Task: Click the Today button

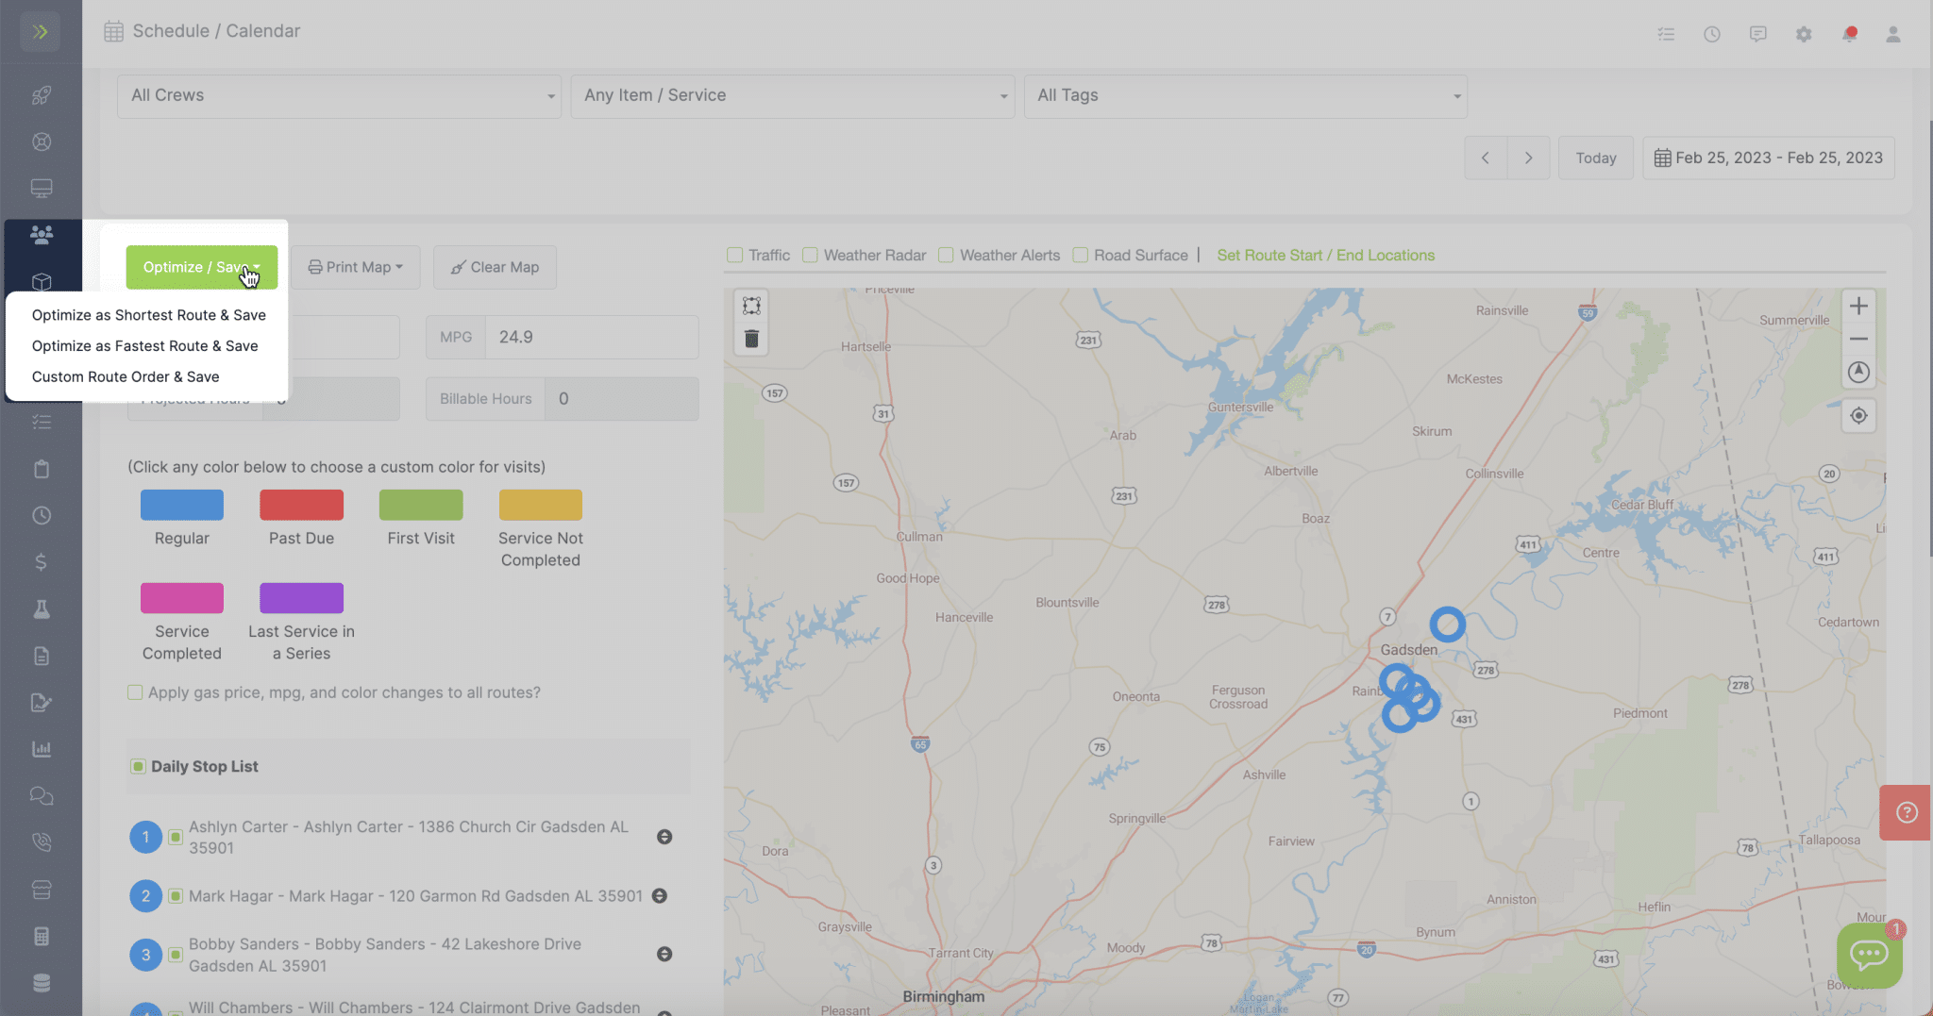Action: (x=1595, y=158)
